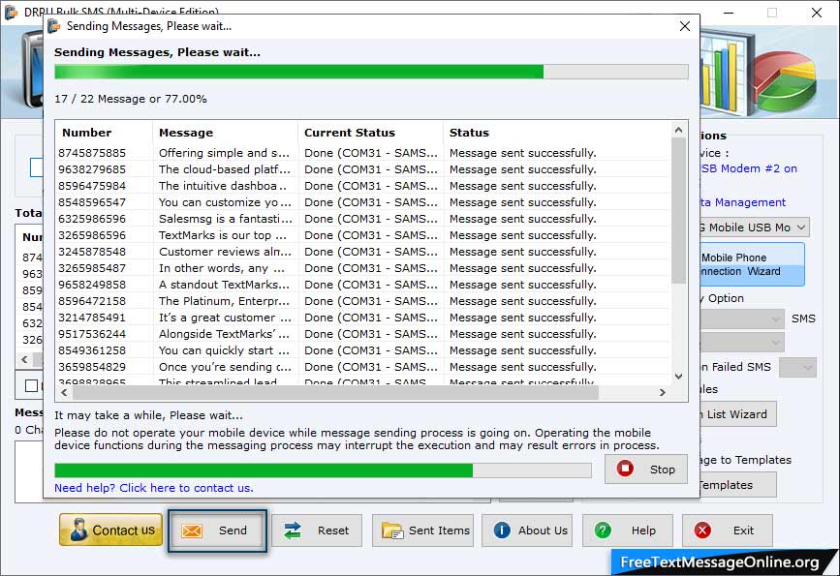Open the 'Need help? Click here to contact us' link

154,488
